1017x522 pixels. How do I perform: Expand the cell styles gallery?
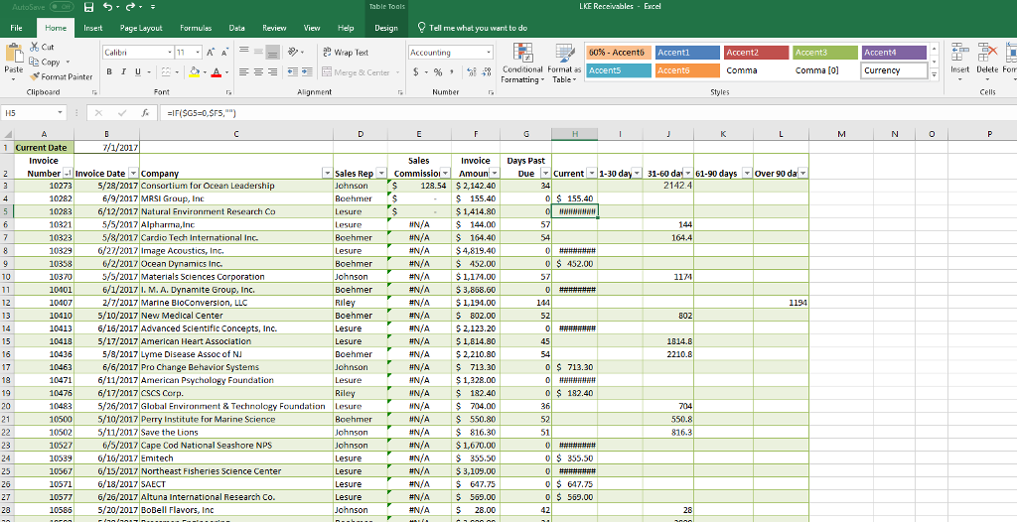935,75
